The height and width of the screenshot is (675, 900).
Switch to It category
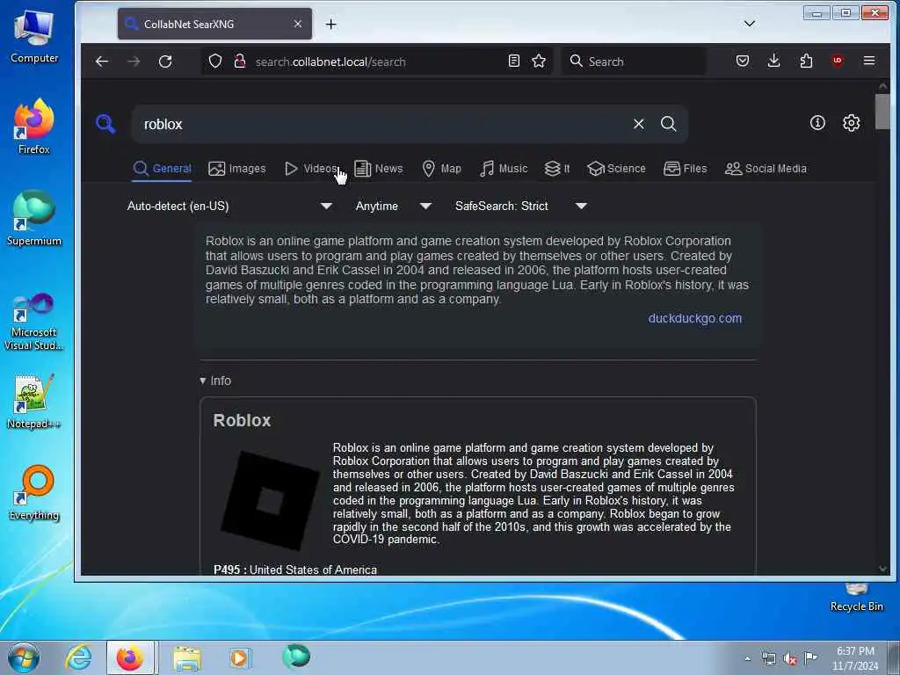[x=556, y=168]
